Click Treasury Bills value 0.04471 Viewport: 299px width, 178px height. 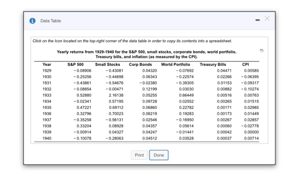click(224, 71)
